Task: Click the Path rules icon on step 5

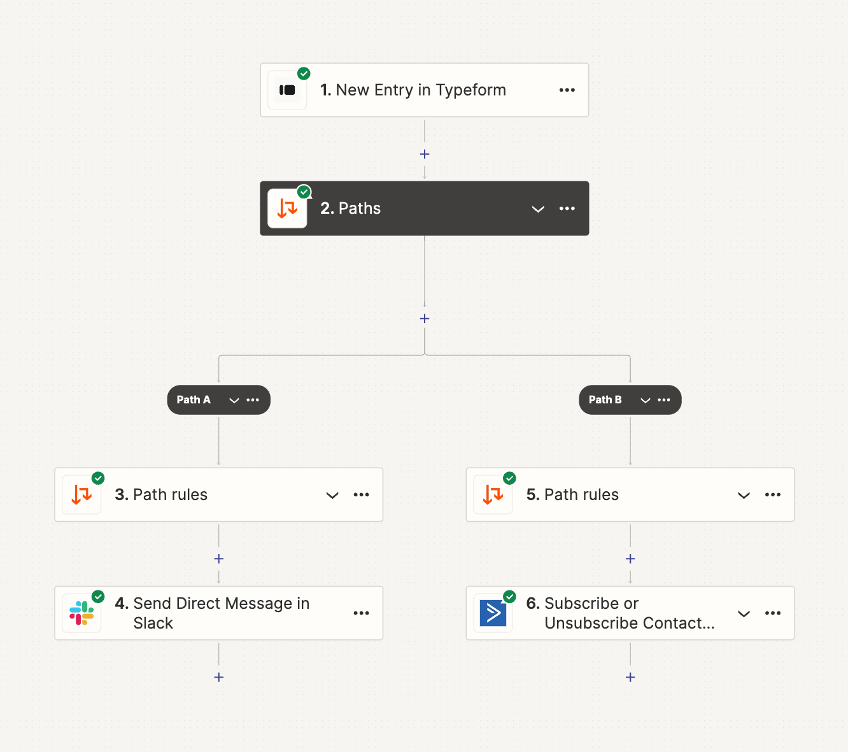Action: coord(493,494)
